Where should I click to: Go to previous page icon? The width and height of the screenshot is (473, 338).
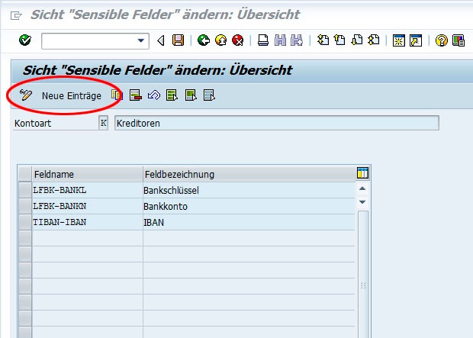340,40
